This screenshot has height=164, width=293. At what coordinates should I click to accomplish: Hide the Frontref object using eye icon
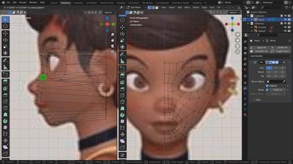[285, 27]
